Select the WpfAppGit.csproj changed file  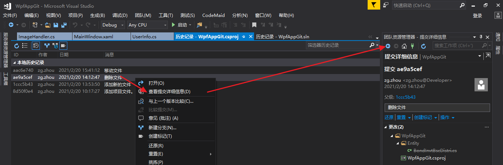tap(426, 158)
